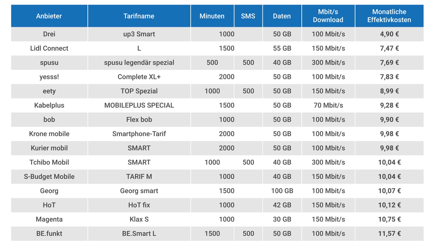Click the 70 Mbit/s download cell
This screenshot has height=245, width=436.
pos(328,105)
